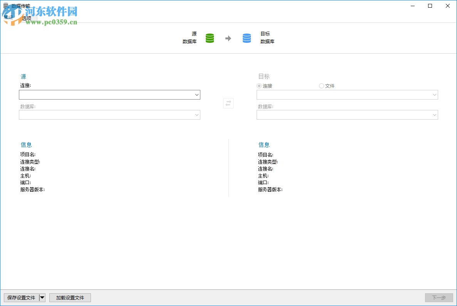The height and width of the screenshot is (306, 457).
Task: Click the 加载设置文件 button
Action: coord(70,298)
